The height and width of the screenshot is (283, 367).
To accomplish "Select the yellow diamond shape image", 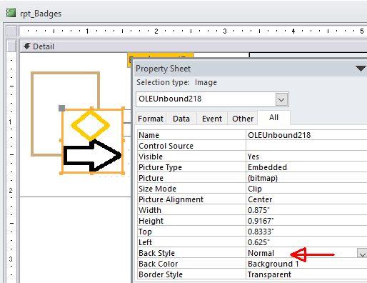I will coord(90,125).
